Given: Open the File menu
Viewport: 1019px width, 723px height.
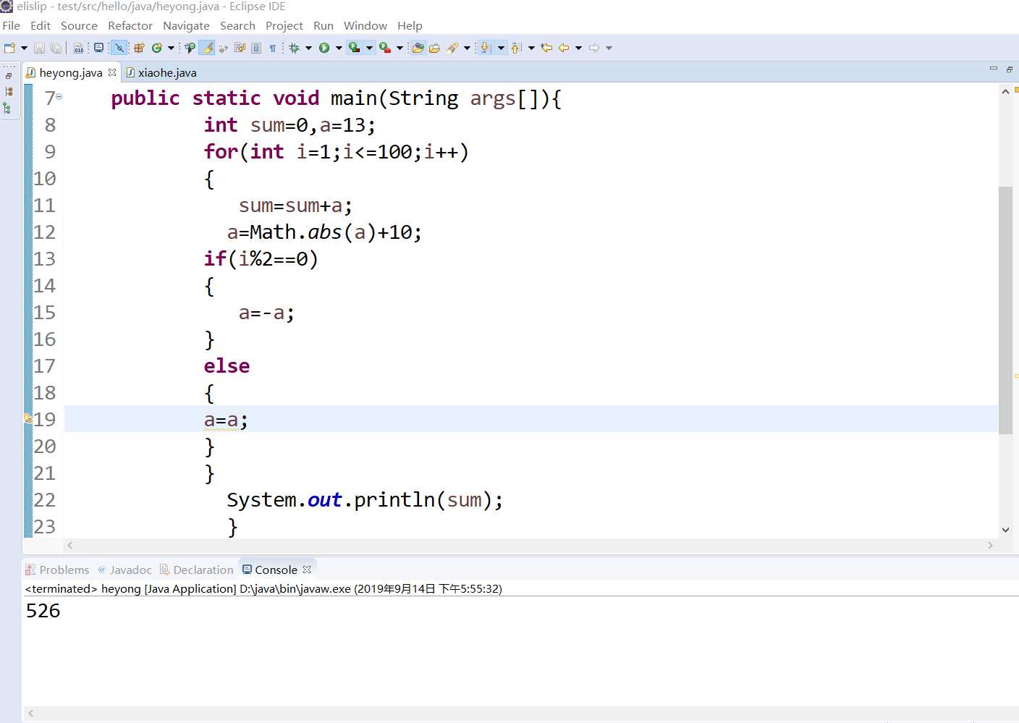Looking at the screenshot, I should point(12,25).
